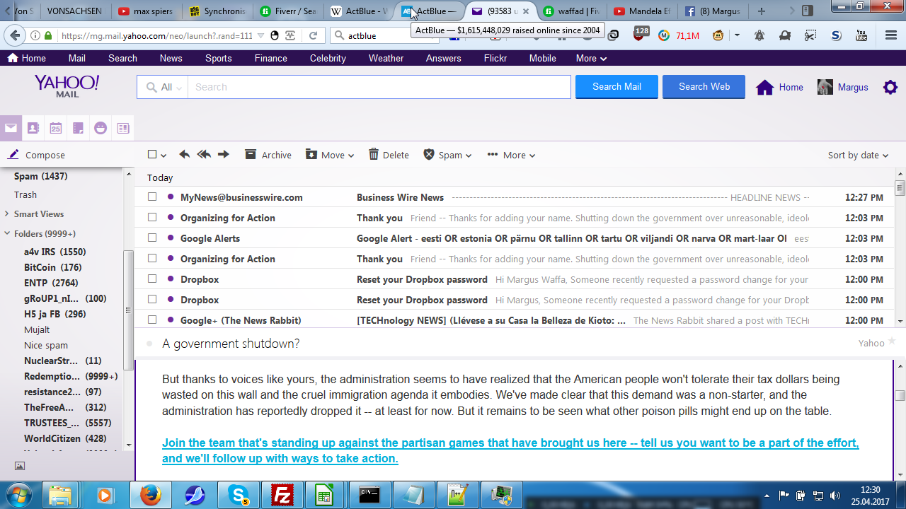This screenshot has height=509, width=906.
Task: Open the command prompt taskbar icon
Action: [x=369, y=495]
